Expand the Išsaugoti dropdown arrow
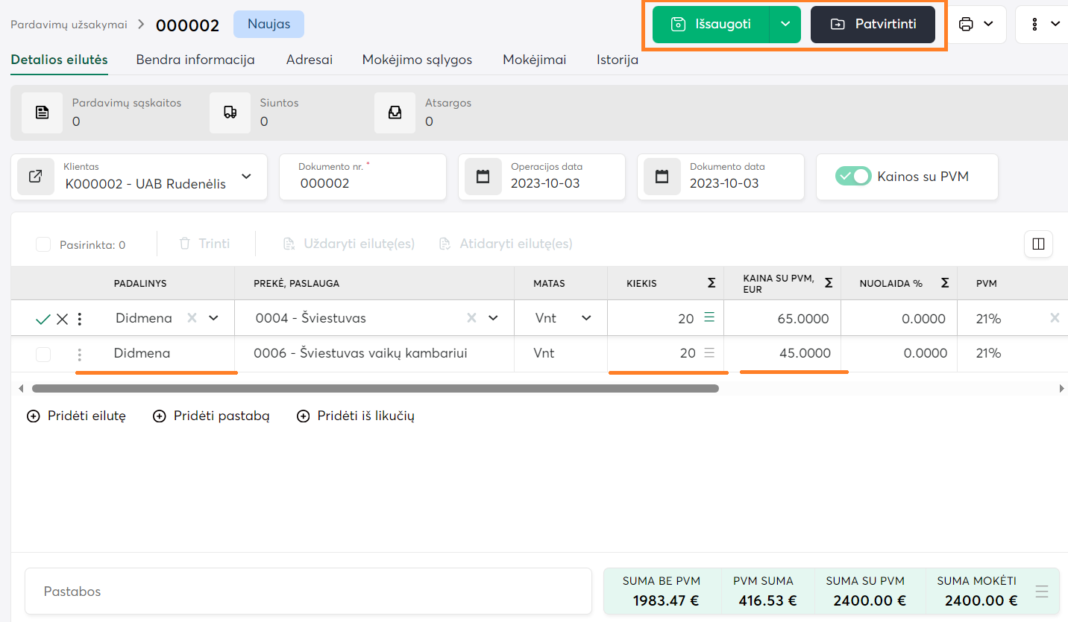 [785, 24]
